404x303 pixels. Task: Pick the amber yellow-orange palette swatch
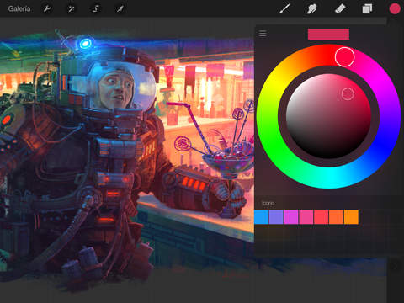point(351,217)
